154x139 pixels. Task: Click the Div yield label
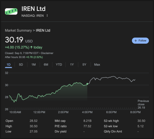point(60,131)
